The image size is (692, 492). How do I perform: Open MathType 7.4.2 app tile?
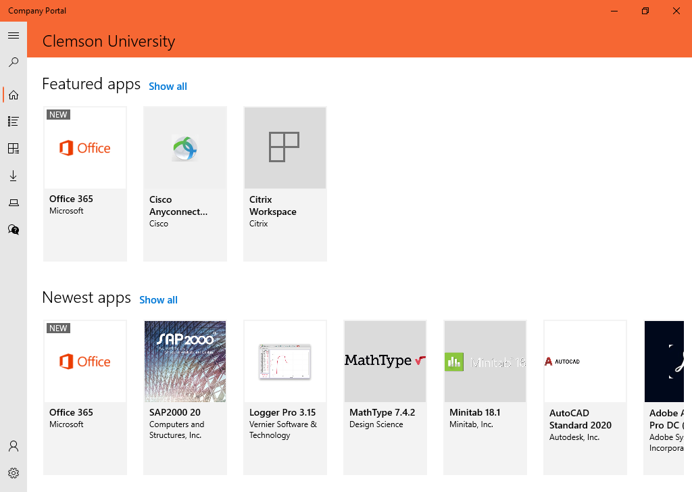pos(385,397)
